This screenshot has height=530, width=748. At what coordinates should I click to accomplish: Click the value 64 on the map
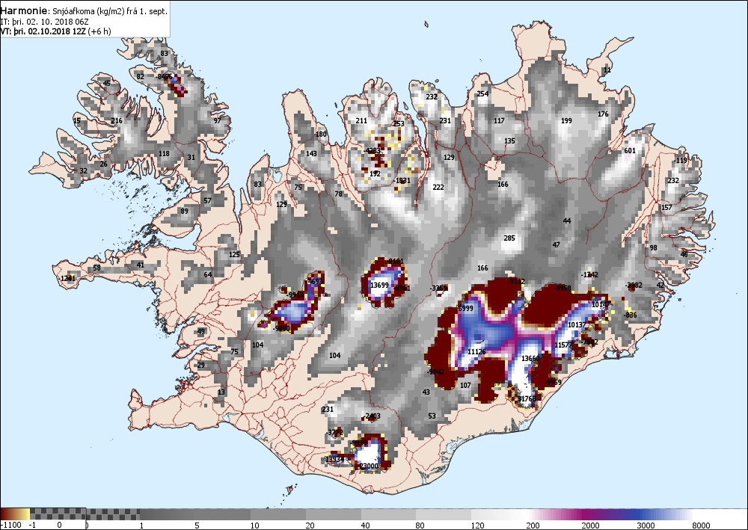tap(207, 274)
